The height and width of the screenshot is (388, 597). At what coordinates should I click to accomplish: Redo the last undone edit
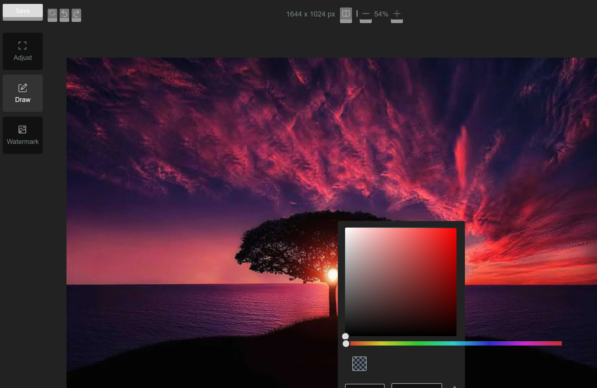point(76,14)
